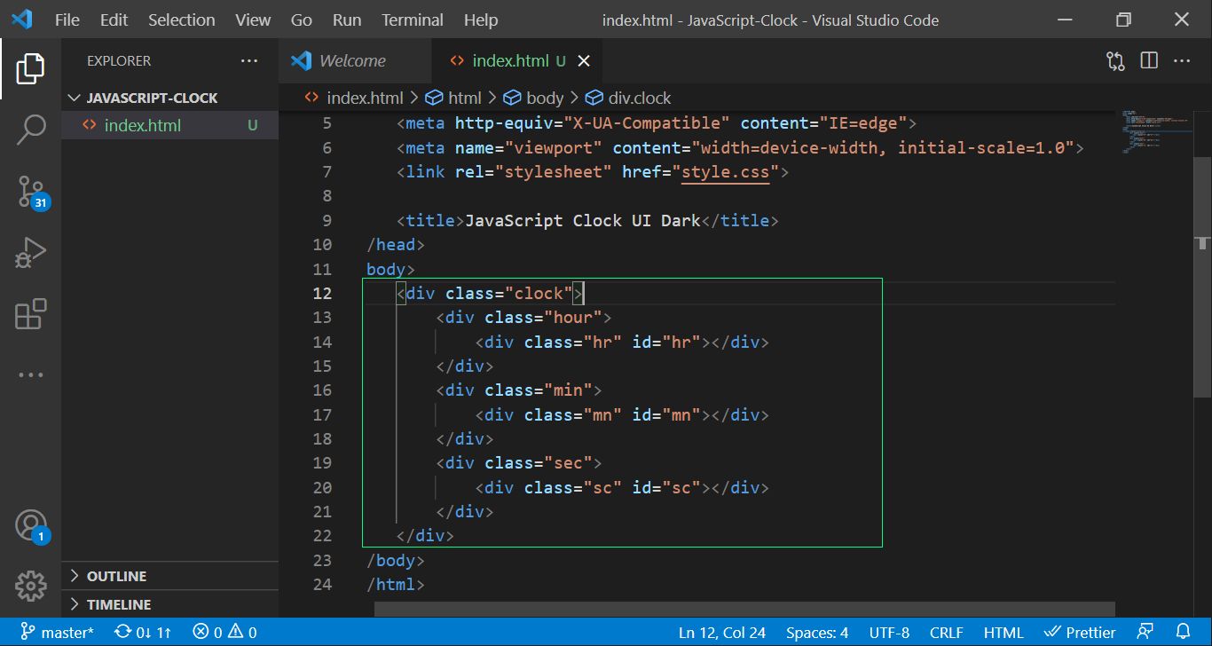This screenshot has width=1212, height=646.
Task: Click id="mn" attribute on line 17
Action: [x=666, y=414]
